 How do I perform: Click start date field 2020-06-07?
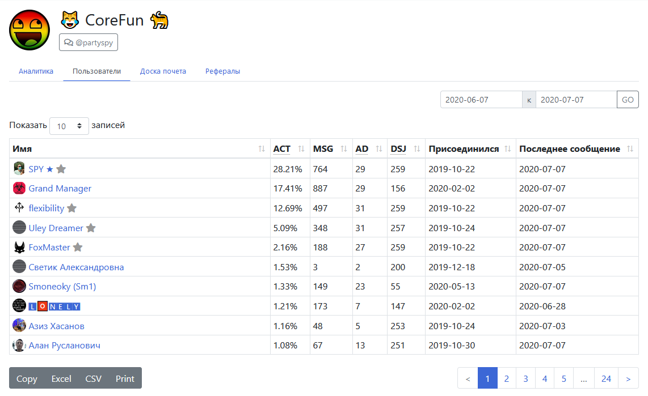[x=481, y=99]
